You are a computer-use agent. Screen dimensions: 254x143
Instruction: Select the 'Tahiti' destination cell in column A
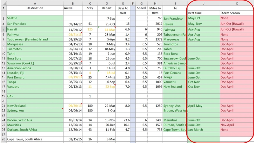point(35,54)
